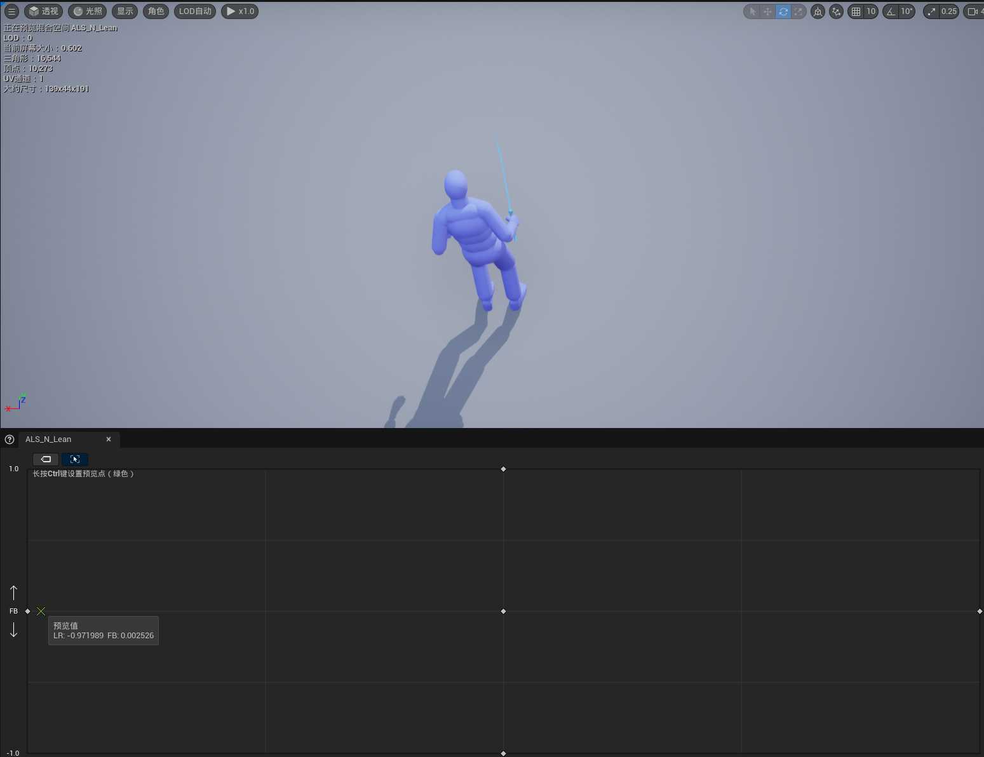
Task: Toggle rotation angle snapping icon
Action: [891, 11]
